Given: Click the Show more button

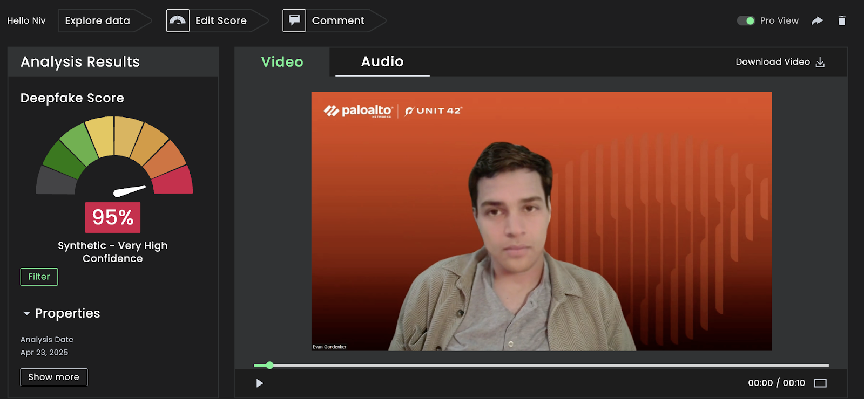Looking at the screenshot, I should pos(53,377).
